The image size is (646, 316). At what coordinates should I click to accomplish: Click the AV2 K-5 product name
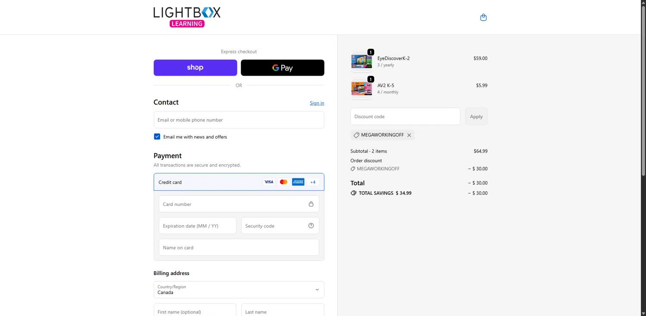[386, 86]
